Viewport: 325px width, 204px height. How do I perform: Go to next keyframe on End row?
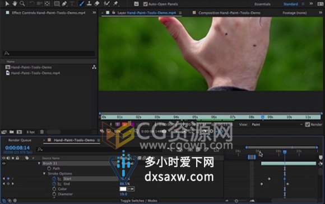[13, 183]
